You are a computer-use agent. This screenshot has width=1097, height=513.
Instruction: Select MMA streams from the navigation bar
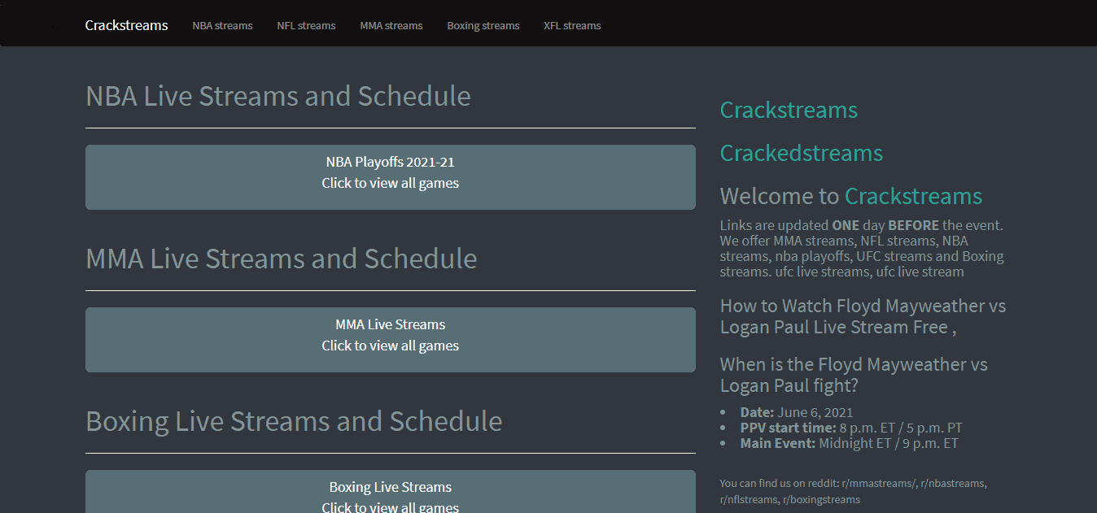(x=391, y=26)
